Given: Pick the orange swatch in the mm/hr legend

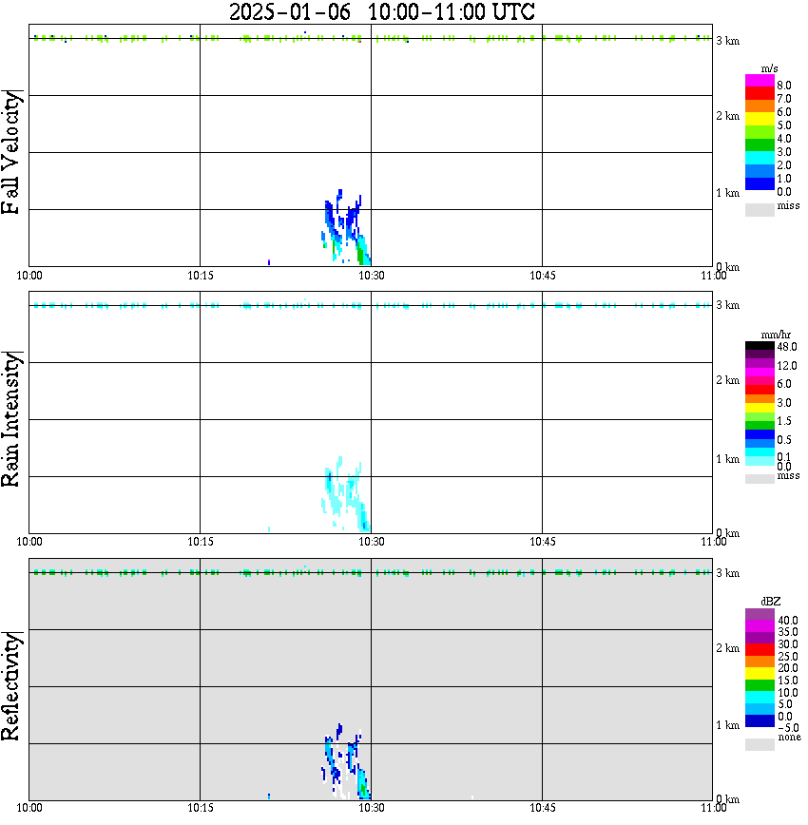Looking at the screenshot, I should pyautogui.click(x=760, y=399).
